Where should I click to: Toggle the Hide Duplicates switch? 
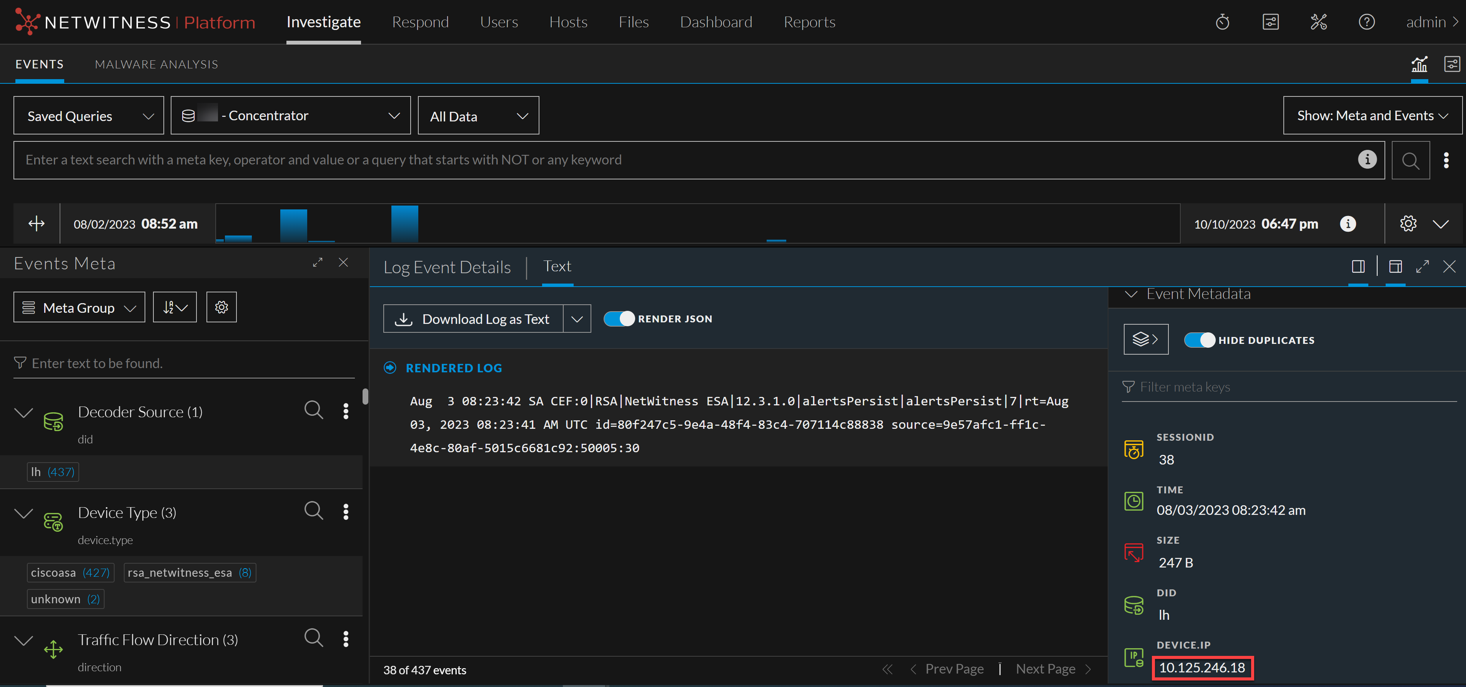point(1199,340)
